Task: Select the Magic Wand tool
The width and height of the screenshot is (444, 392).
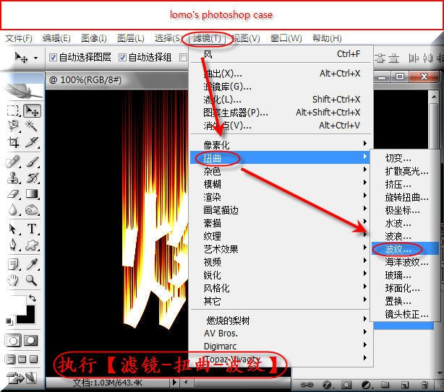Action: (x=31, y=126)
